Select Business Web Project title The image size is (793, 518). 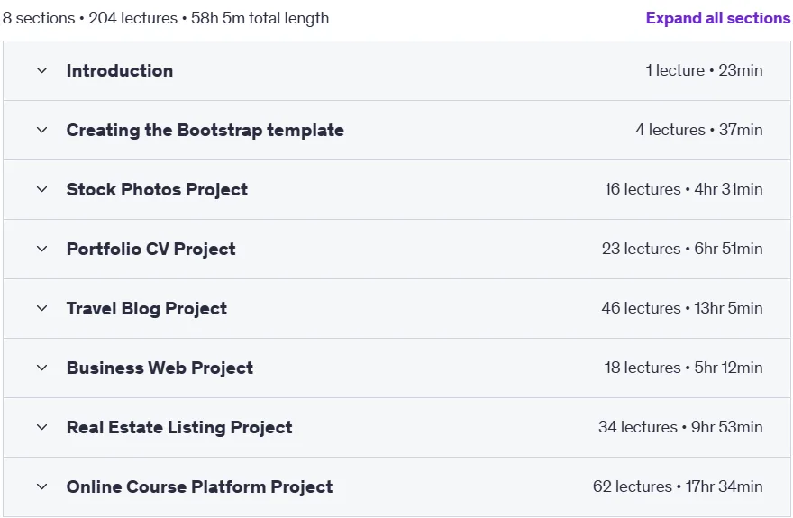pyautogui.click(x=160, y=368)
